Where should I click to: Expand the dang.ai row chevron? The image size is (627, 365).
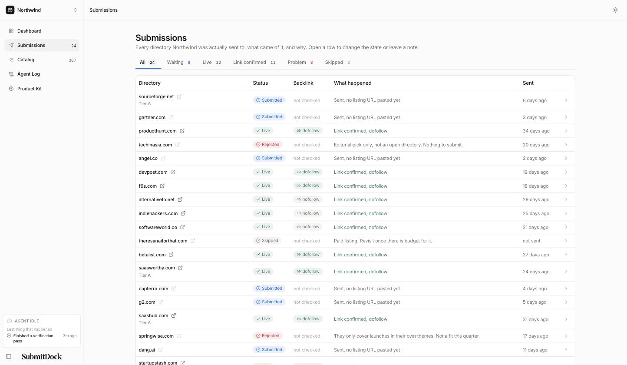click(x=566, y=350)
